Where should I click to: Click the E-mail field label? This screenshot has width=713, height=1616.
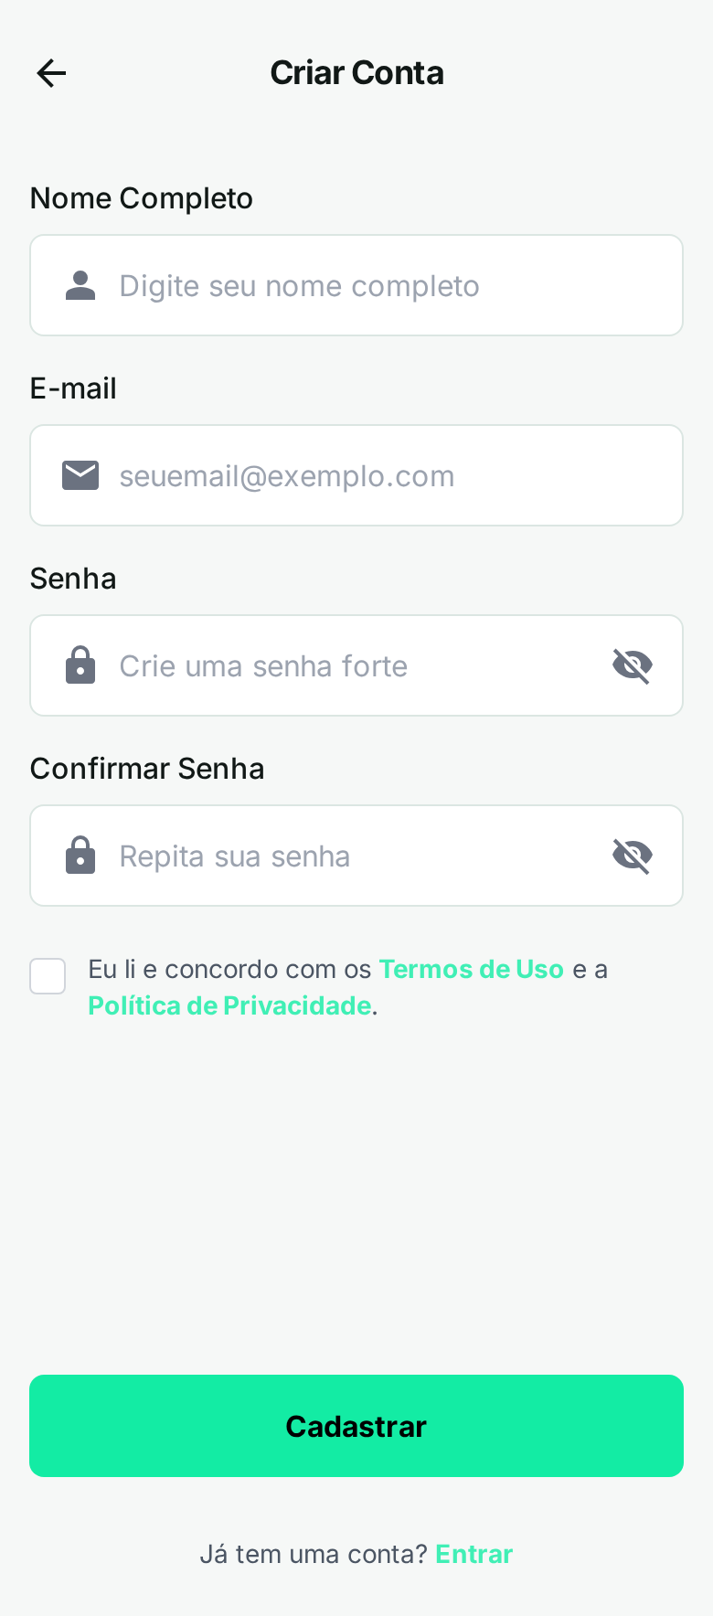[x=73, y=388]
